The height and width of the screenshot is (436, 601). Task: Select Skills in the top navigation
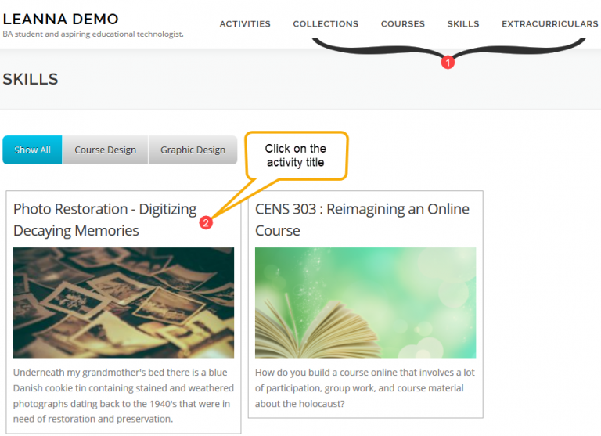[x=463, y=24]
